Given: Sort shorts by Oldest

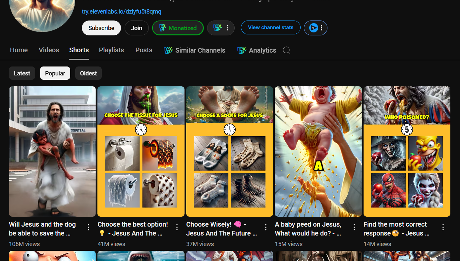Looking at the screenshot, I should coord(88,73).
